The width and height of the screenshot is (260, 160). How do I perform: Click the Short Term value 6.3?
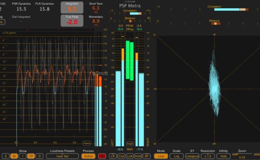tap(96, 8)
